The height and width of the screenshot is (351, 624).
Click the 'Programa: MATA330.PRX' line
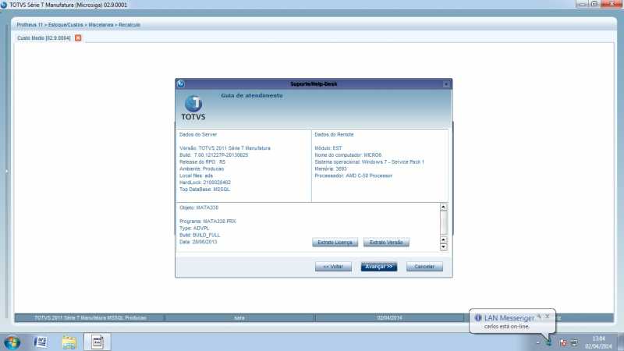tap(207, 222)
